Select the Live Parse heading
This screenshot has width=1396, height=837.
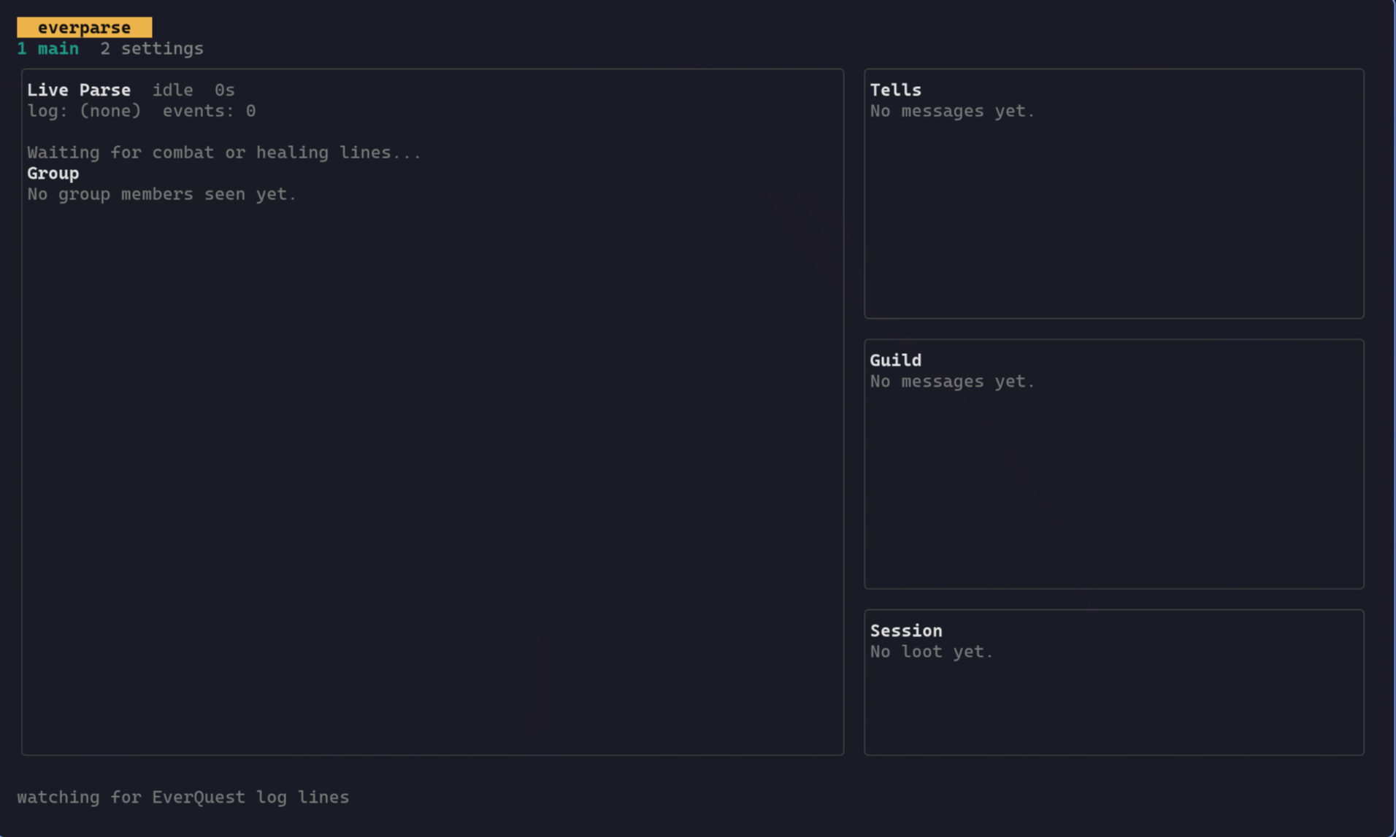click(x=79, y=90)
